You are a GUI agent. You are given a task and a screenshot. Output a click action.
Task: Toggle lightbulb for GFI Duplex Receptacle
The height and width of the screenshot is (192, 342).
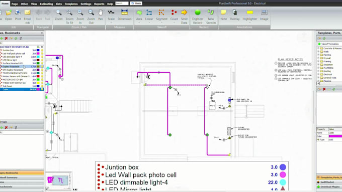42,70
